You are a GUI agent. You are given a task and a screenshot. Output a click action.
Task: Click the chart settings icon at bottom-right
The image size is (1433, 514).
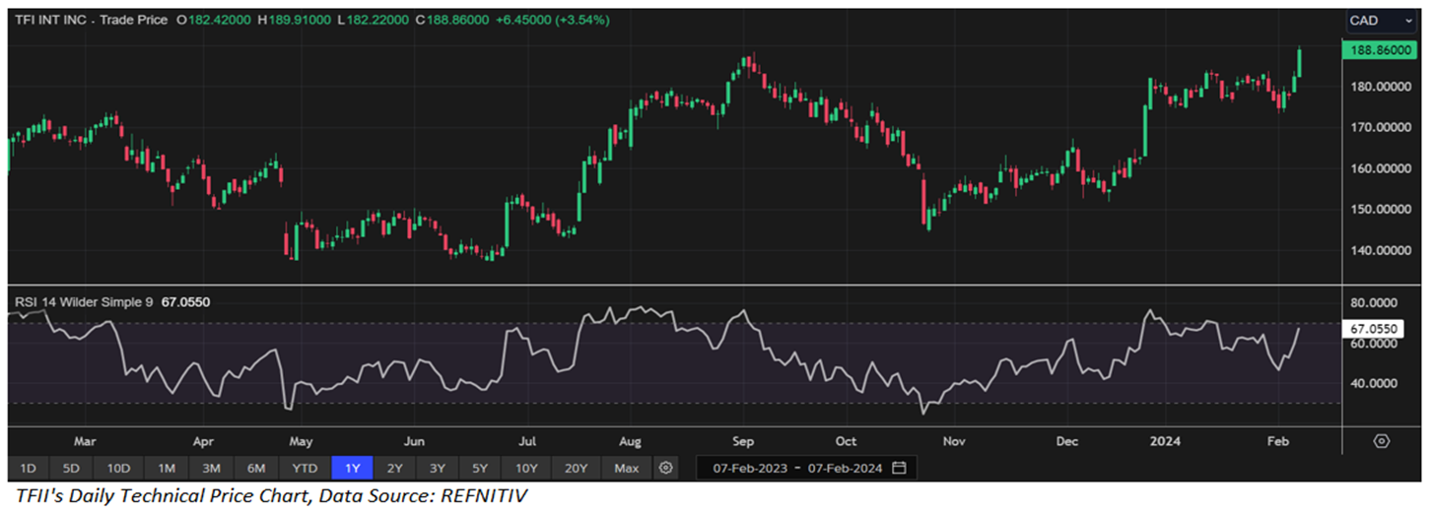tap(1382, 441)
